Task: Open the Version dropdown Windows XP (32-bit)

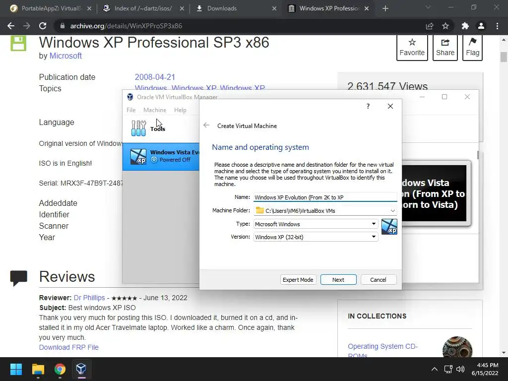Action: pyautogui.click(x=316, y=237)
